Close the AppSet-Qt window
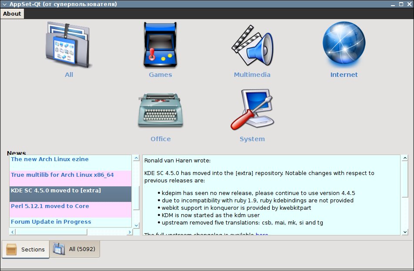The width and height of the screenshot is (414, 271). tap(409, 4)
